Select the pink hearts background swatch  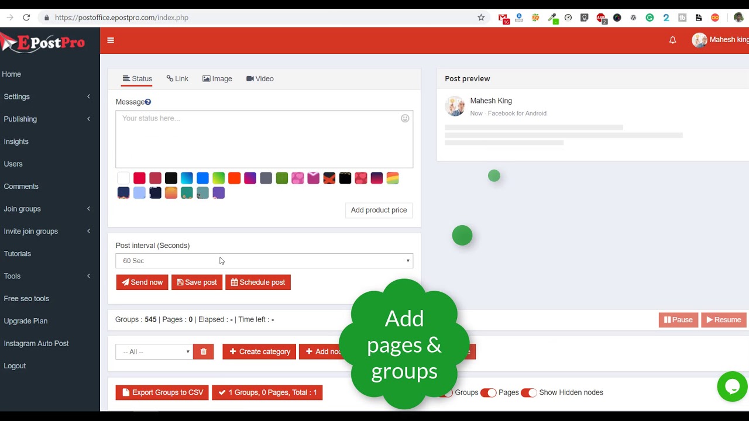pos(298,178)
